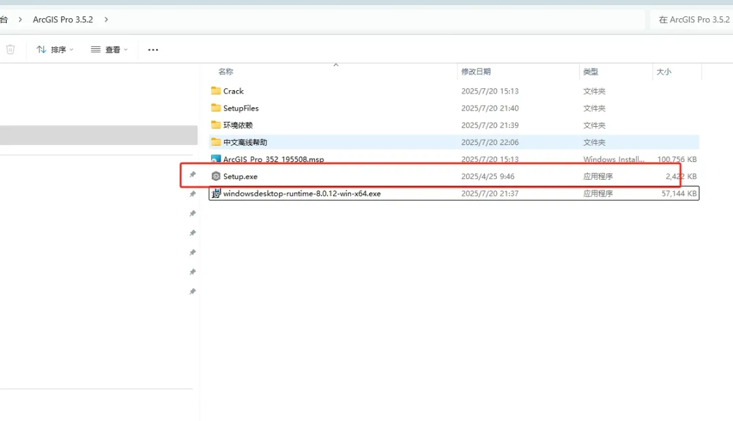The image size is (733, 421).
Task: Open the 查看 view dropdown
Action: pyautogui.click(x=109, y=49)
